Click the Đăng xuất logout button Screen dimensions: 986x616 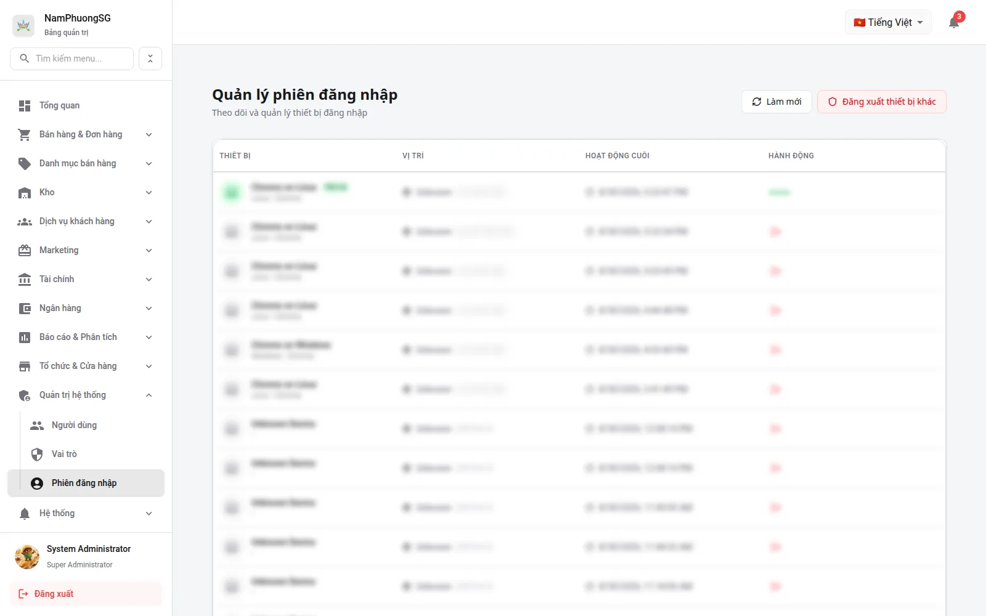click(86, 594)
